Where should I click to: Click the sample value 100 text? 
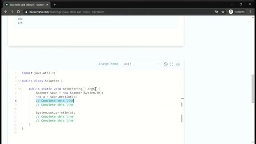20,19
